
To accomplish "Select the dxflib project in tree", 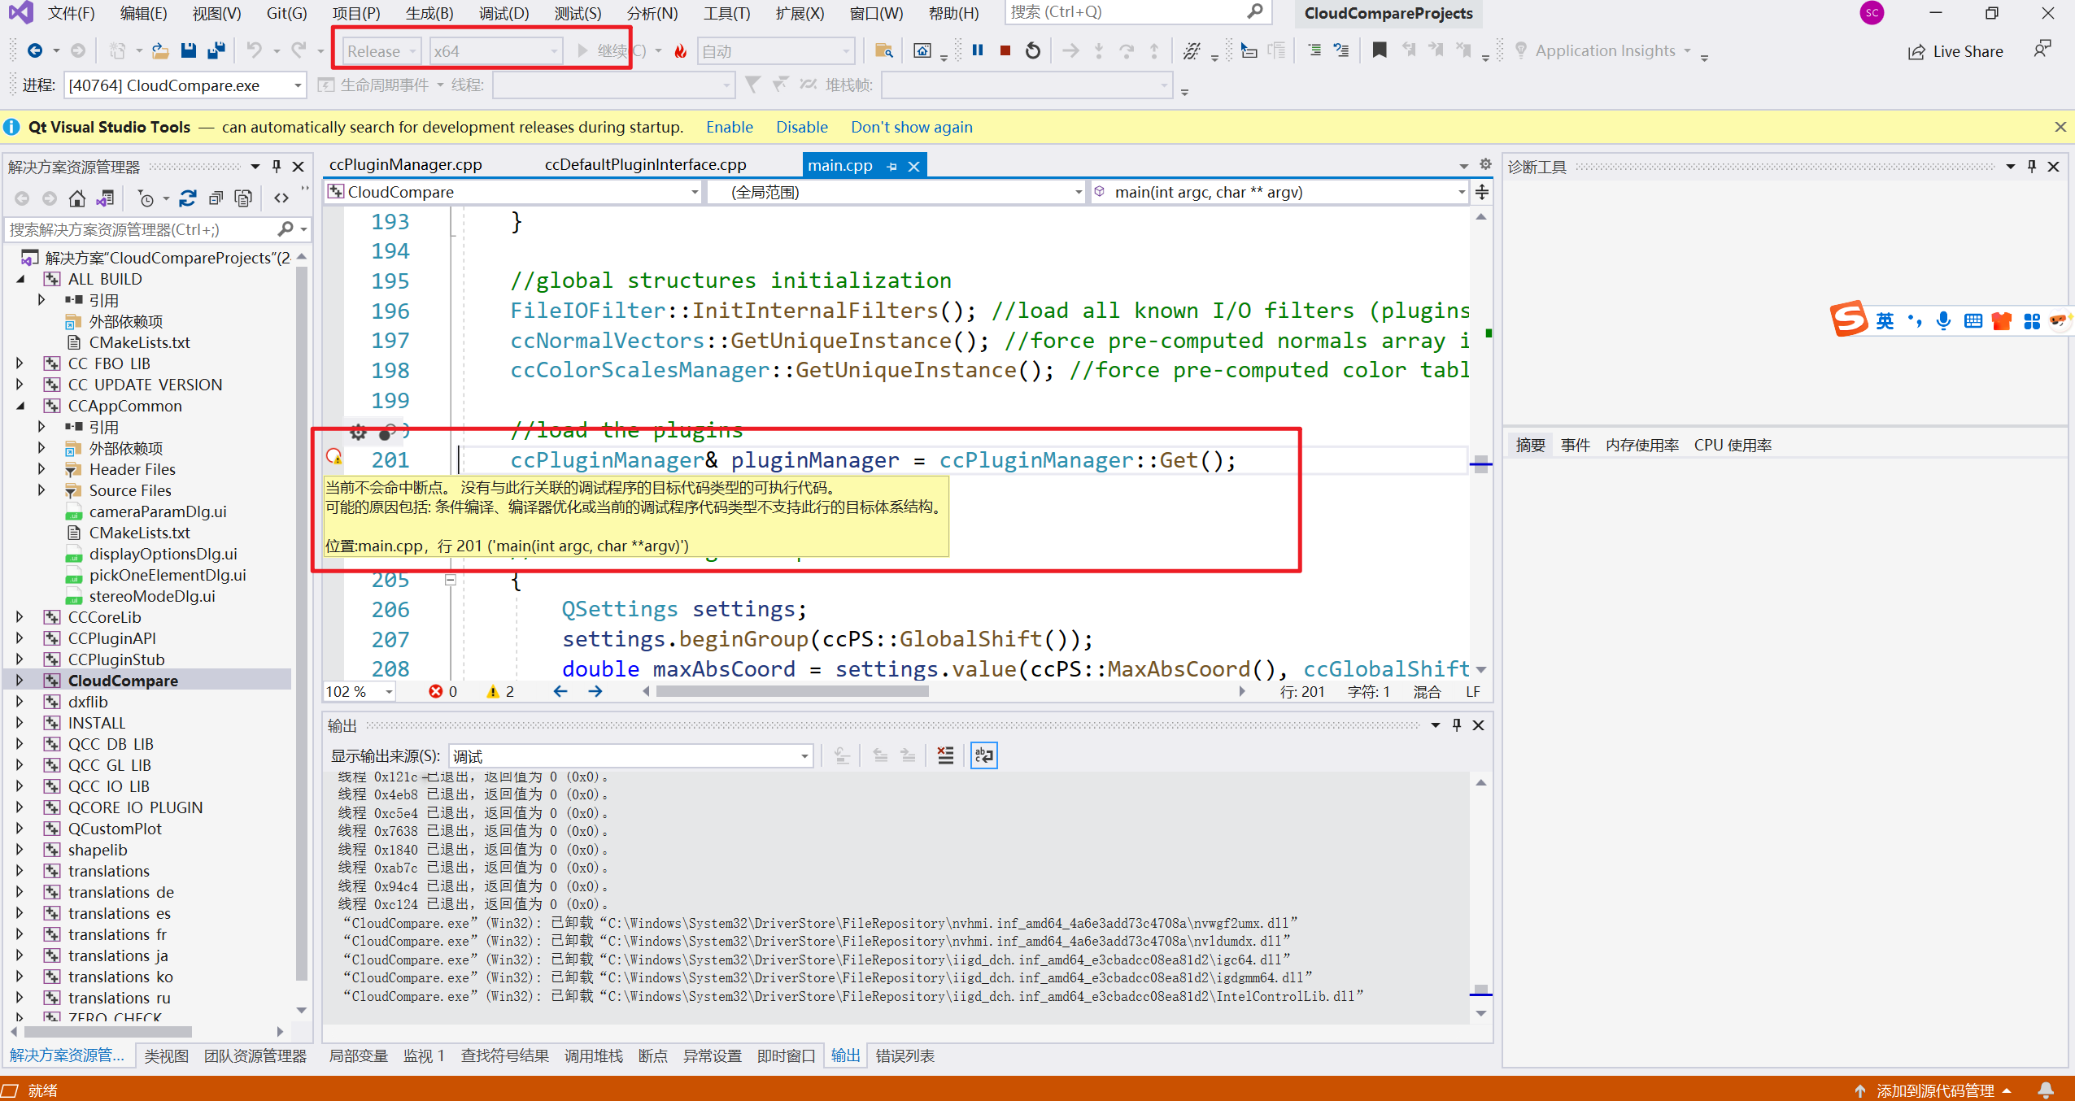I will pos(88,702).
